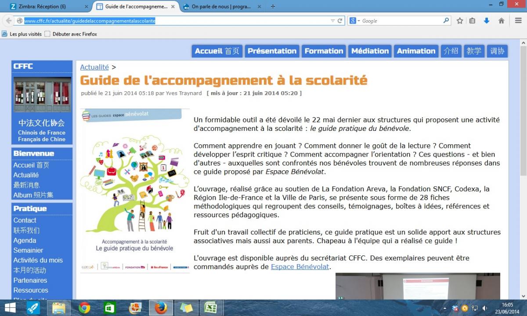Open Les plus visités bookmark
This screenshot has width=527, height=316.
(x=22, y=34)
